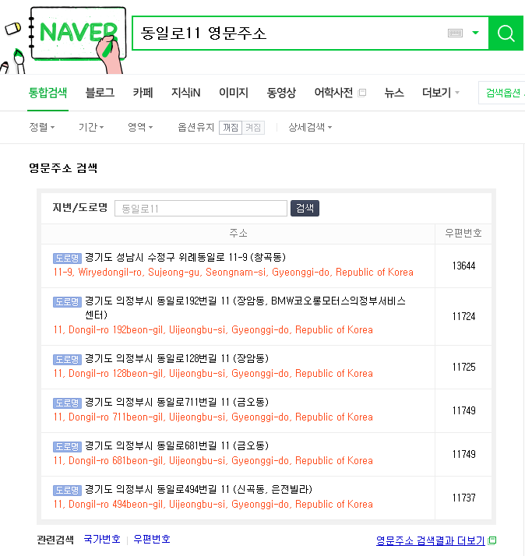Click address 경기도 성남시 수정구 위례동일로 11-9
The height and width of the screenshot is (556, 525).
[x=185, y=258]
